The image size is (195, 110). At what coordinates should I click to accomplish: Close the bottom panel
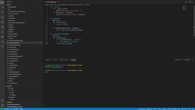click(x=193, y=60)
